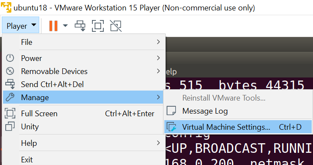The image size is (313, 165).
Task: Click the Virtual Machine Settings icon
Action: coord(171,127)
